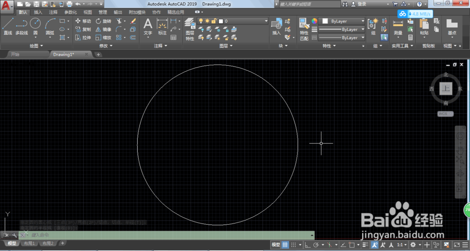The height and width of the screenshot is (251, 470).
Task: Expand the Layers (图层) panel
Action: pos(226,46)
